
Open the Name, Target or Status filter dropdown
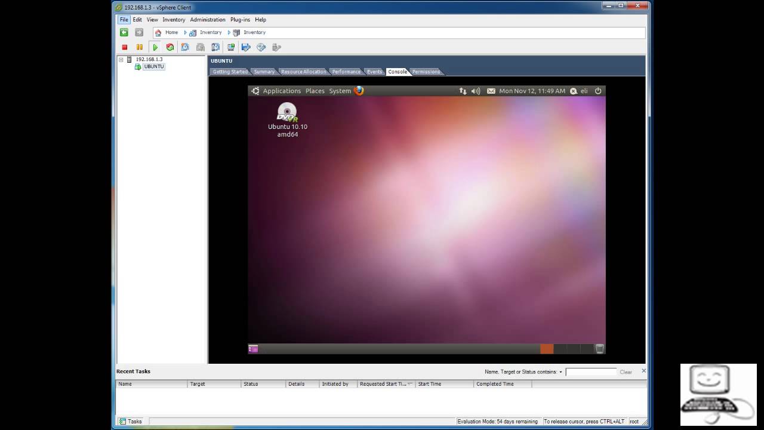point(560,372)
